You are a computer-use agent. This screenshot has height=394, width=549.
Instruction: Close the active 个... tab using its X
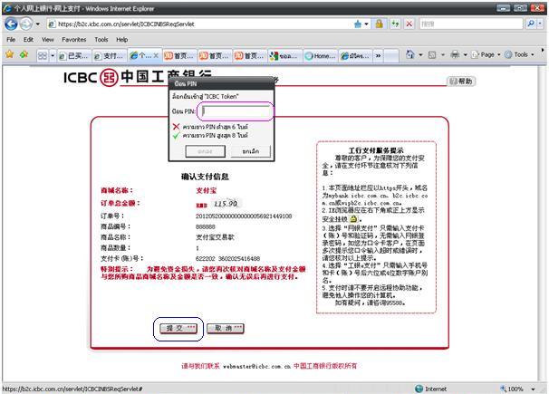(156, 55)
